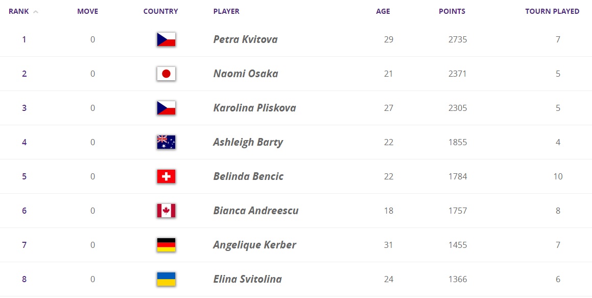Open Bianca Andreescu's player profile link
Screen dimensions: 592x298
(x=255, y=211)
